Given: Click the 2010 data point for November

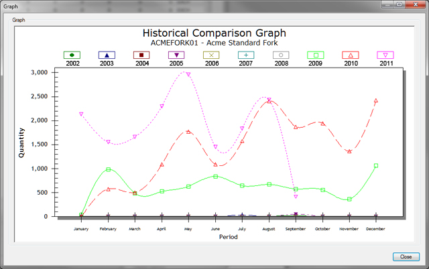Looking at the screenshot, I should pos(349,151).
